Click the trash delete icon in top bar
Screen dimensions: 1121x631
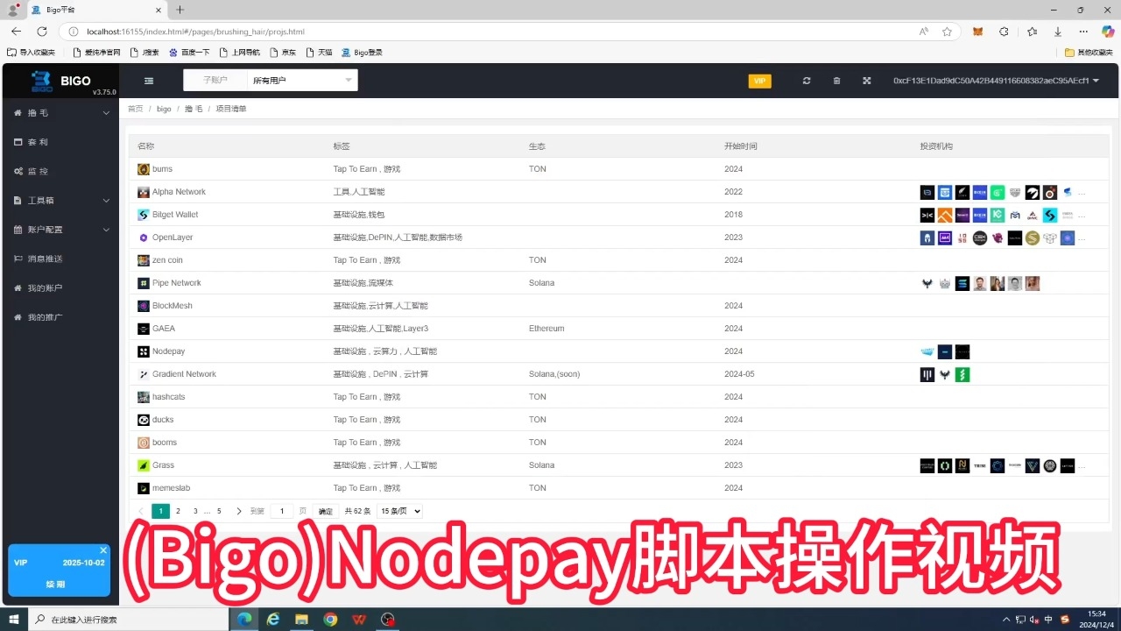point(836,81)
